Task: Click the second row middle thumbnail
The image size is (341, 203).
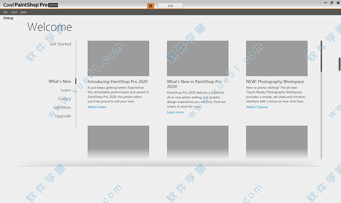Action: coord(198,142)
